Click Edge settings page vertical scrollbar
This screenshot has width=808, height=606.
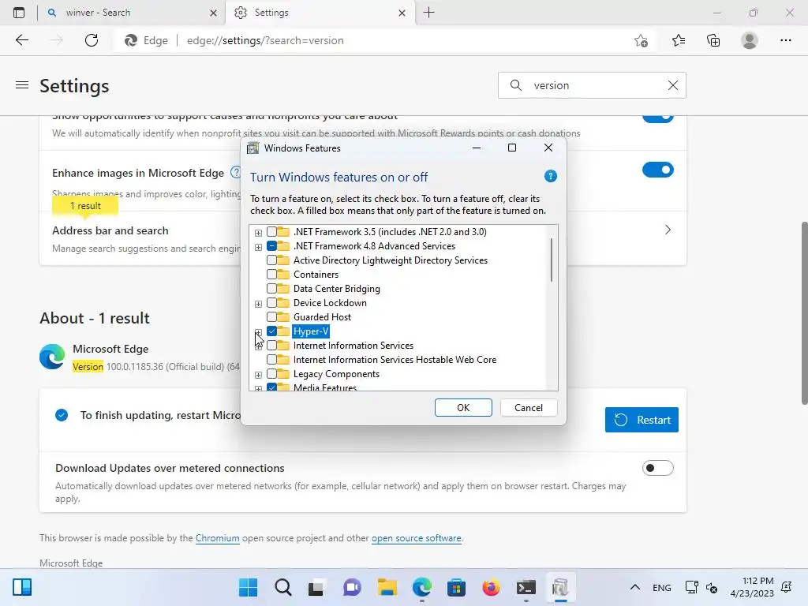click(x=804, y=313)
